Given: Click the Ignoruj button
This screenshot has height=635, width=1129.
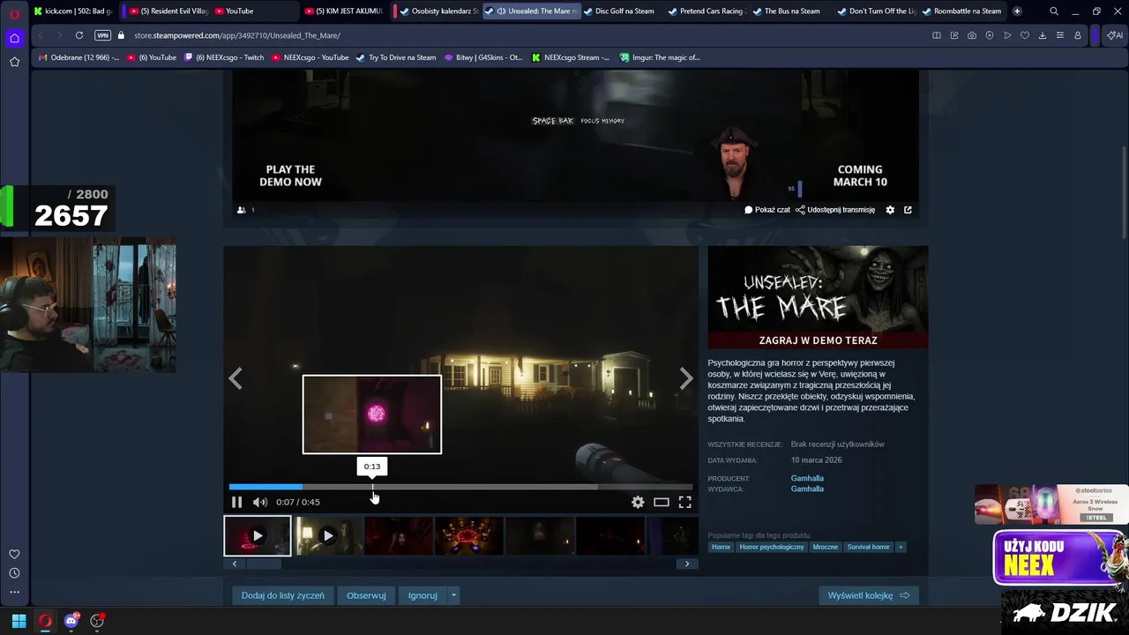Looking at the screenshot, I should (x=422, y=595).
